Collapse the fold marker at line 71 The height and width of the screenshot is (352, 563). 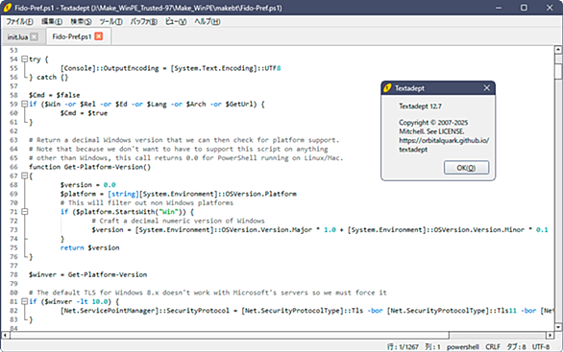click(x=24, y=211)
